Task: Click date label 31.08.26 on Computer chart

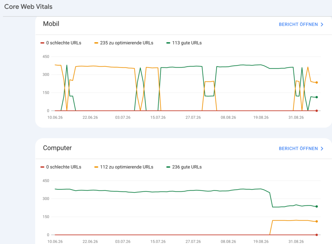Action: point(296,241)
